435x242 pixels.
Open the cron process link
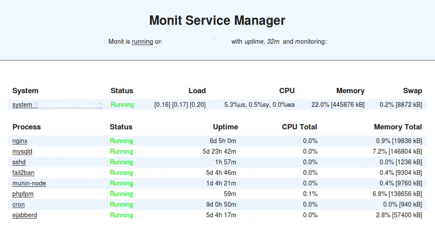pos(19,204)
